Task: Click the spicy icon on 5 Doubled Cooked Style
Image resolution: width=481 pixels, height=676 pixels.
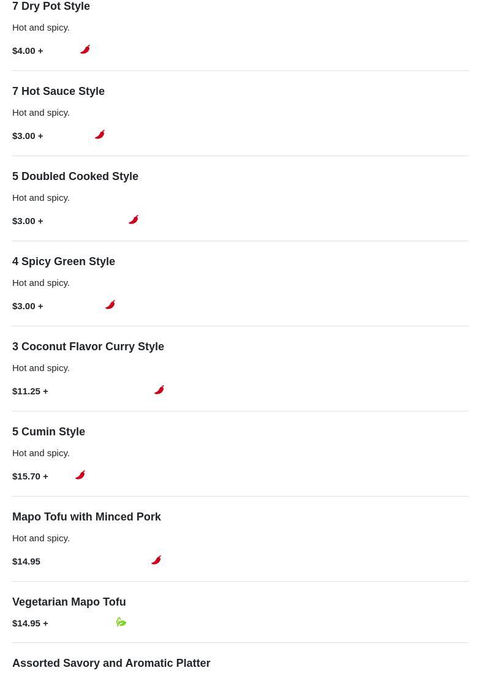Action: pyautogui.click(x=134, y=220)
